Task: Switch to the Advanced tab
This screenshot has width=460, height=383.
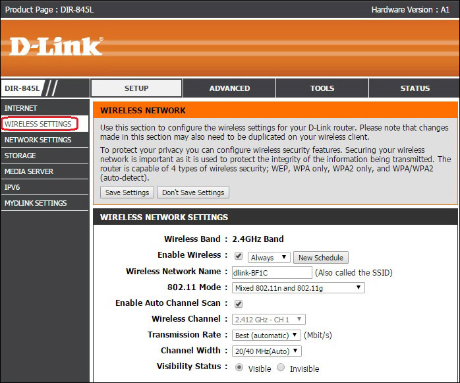Action: click(x=229, y=88)
